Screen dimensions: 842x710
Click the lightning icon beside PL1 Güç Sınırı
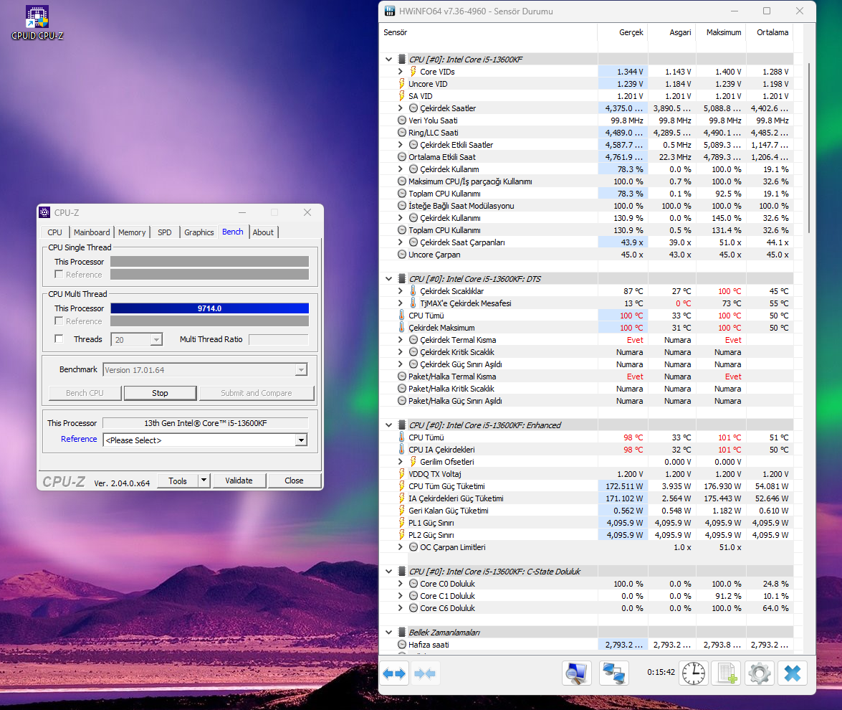[402, 522]
